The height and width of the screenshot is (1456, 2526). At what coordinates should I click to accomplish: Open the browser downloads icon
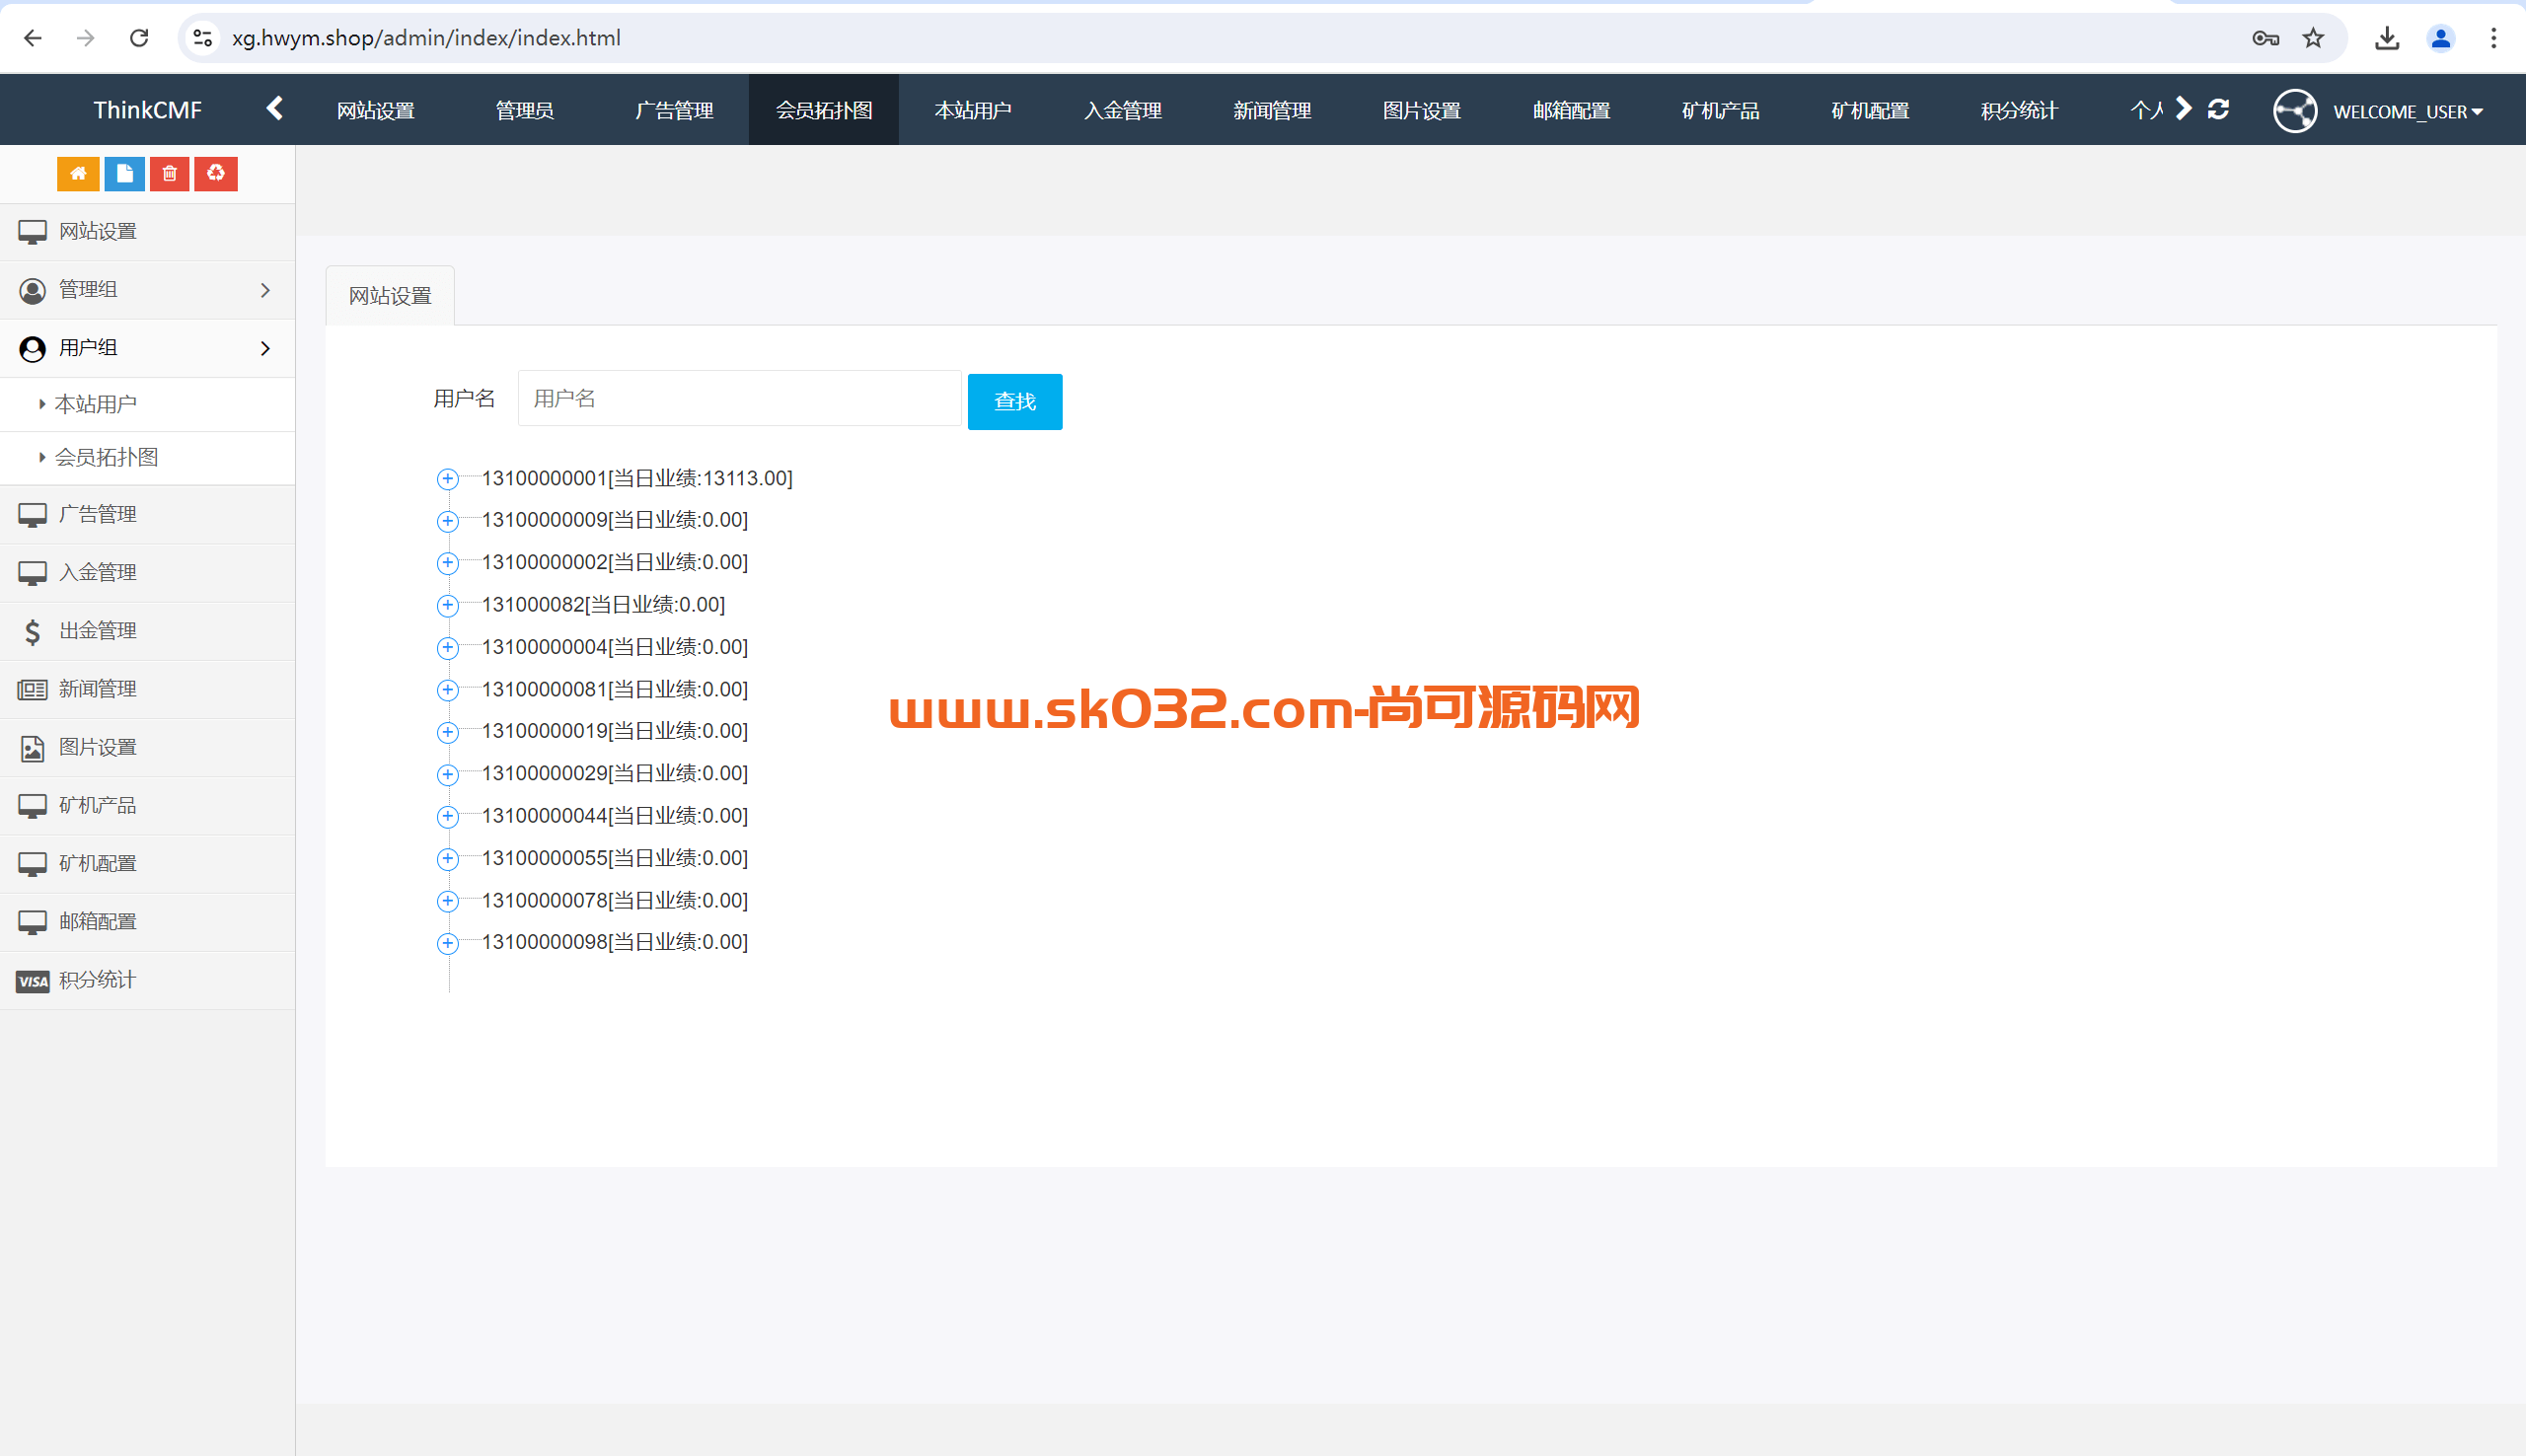tap(2387, 38)
